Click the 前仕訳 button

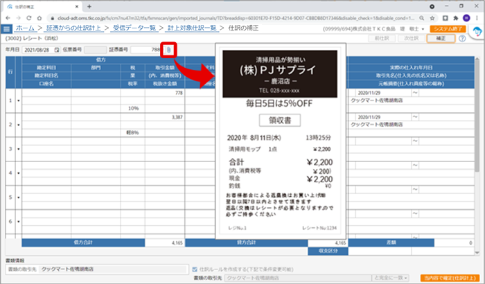coord(382,38)
